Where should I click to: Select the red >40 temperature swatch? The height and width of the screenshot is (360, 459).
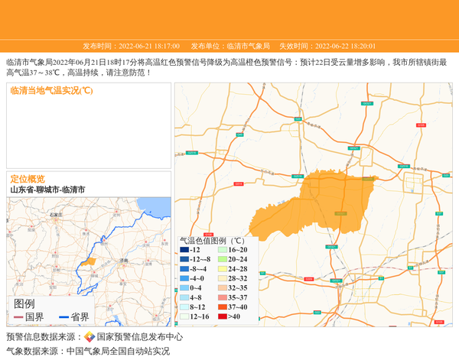[223, 316]
